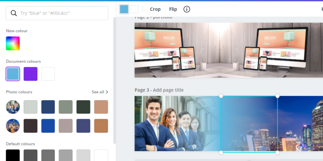Viewport: 323px width, 161px height.
Task: Choose the purple document colour
Action: pyautogui.click(x=31, y=74)
